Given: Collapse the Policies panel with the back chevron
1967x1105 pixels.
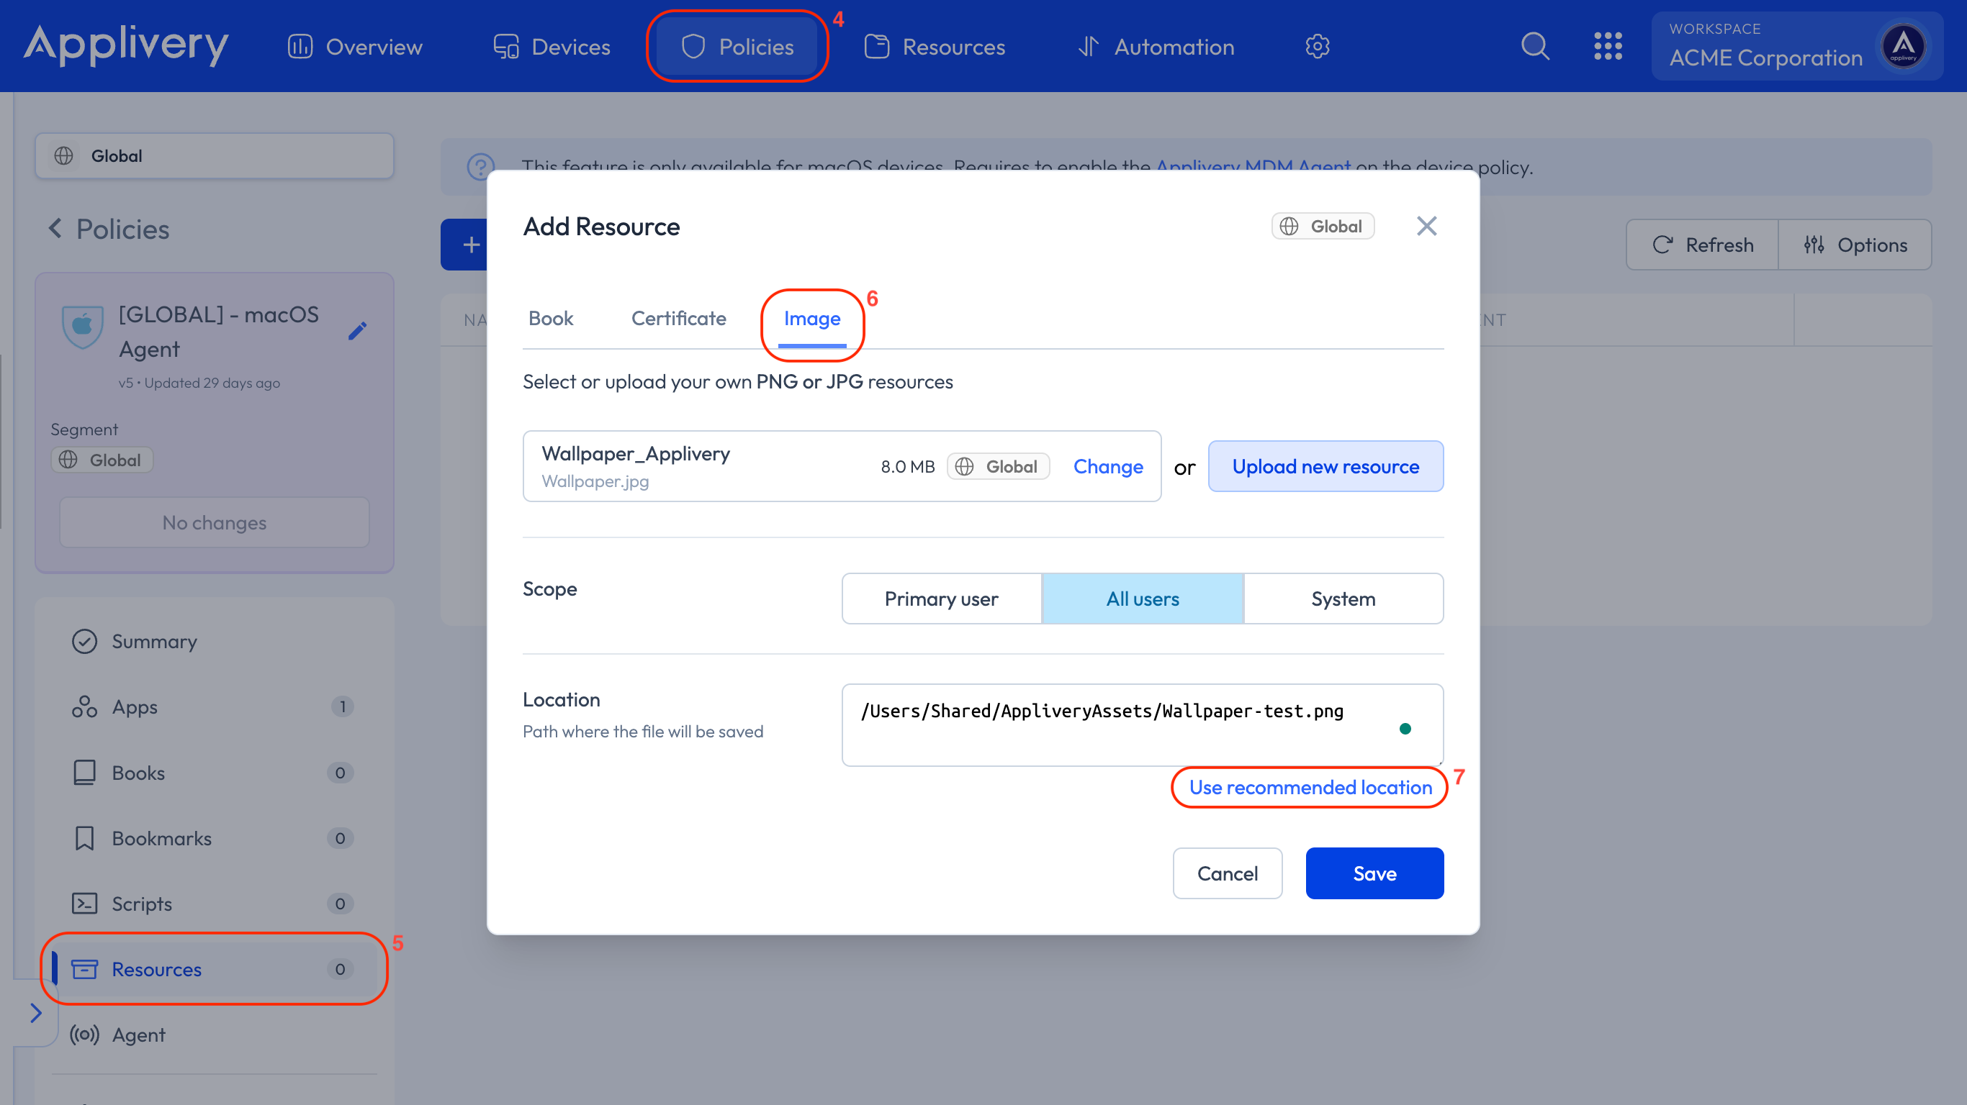Looking at the screenshot, I should tap(55, 228).
